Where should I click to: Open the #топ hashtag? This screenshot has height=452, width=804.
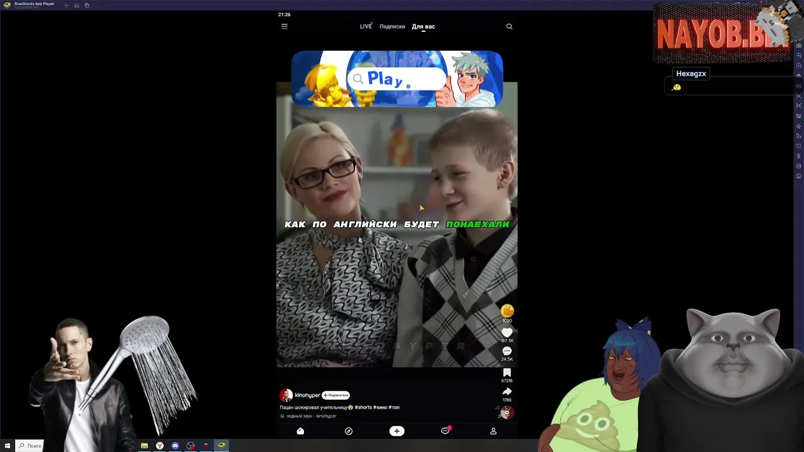tap(394, 407)
